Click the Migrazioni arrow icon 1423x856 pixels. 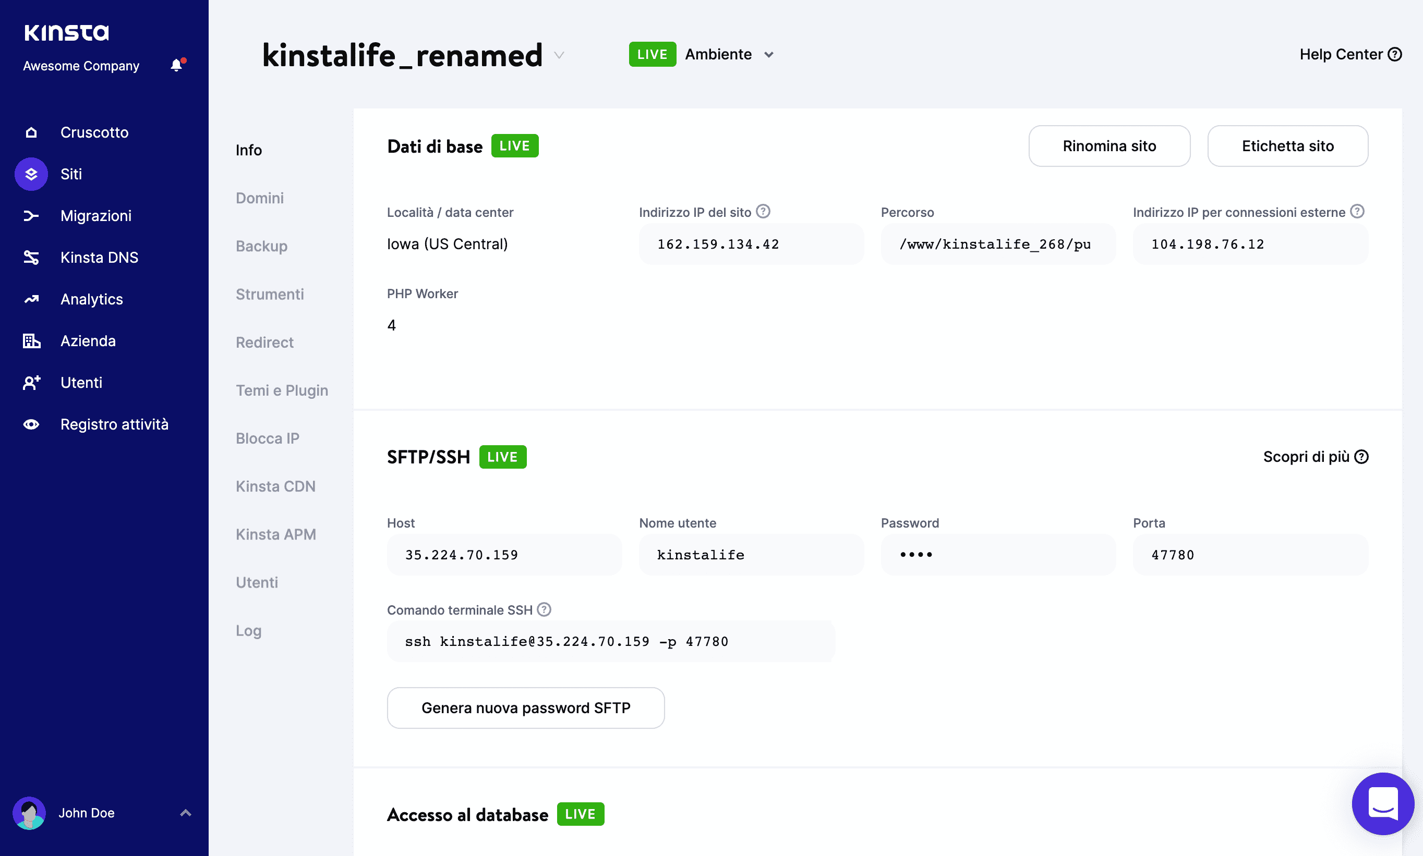[31, 216]
